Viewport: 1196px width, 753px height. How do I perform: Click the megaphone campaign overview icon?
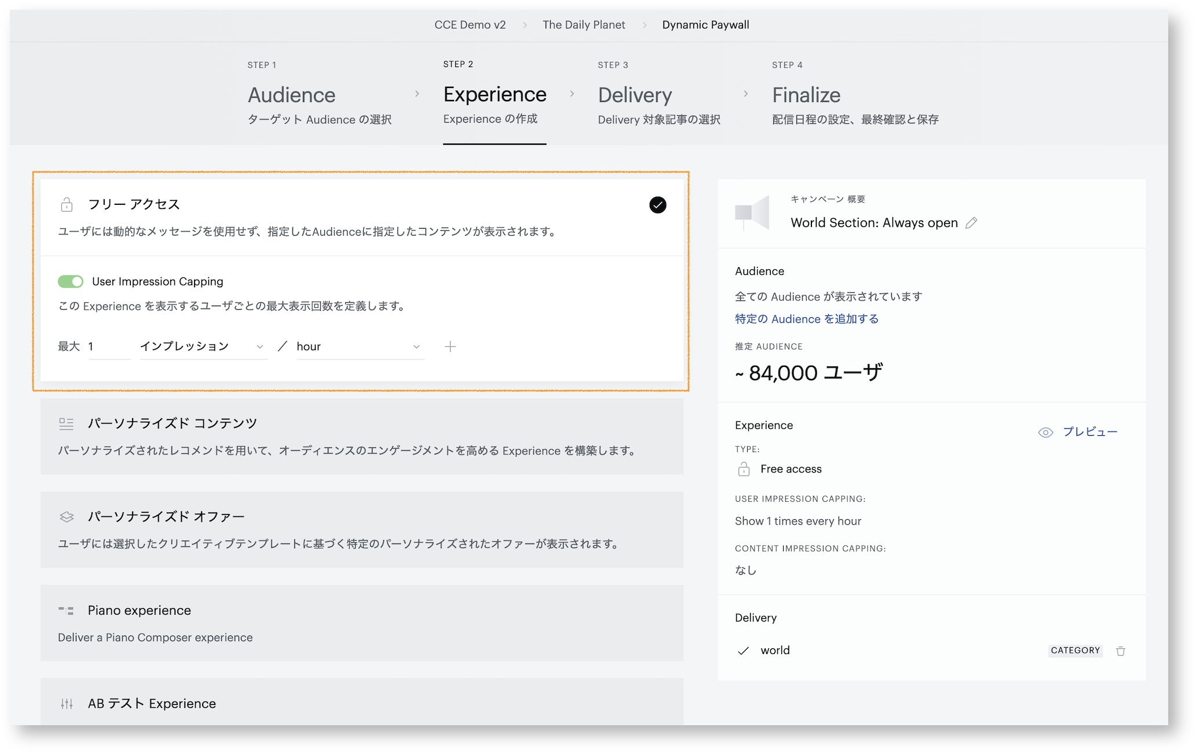click(752, 212)
